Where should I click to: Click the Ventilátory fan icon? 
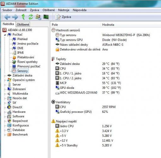coord(53,102)
